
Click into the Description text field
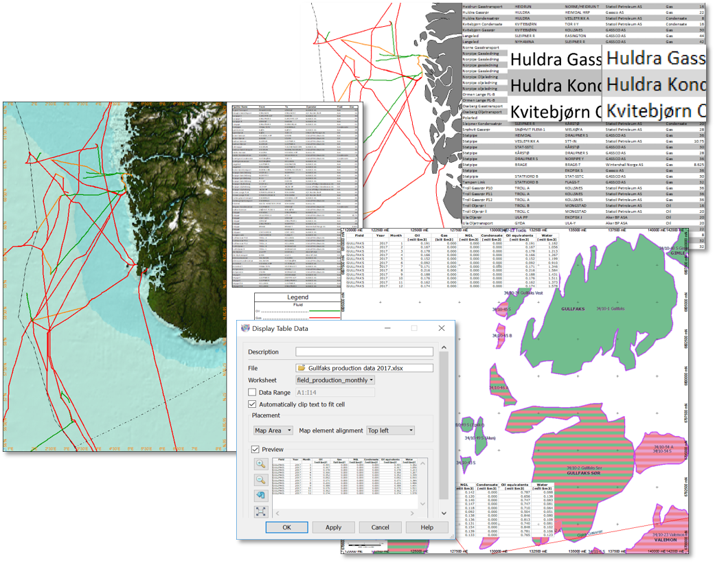[364, 352]
